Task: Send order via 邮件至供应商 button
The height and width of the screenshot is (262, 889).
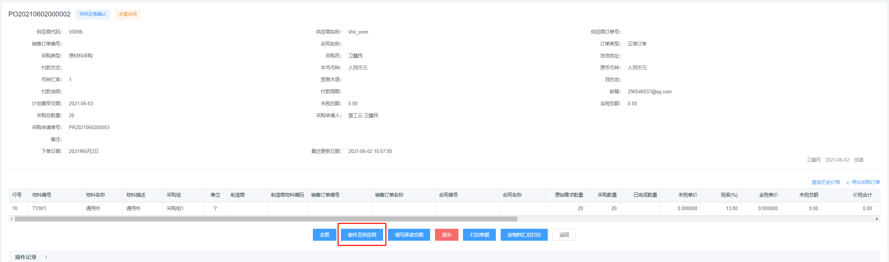Action: pos(362,235)
